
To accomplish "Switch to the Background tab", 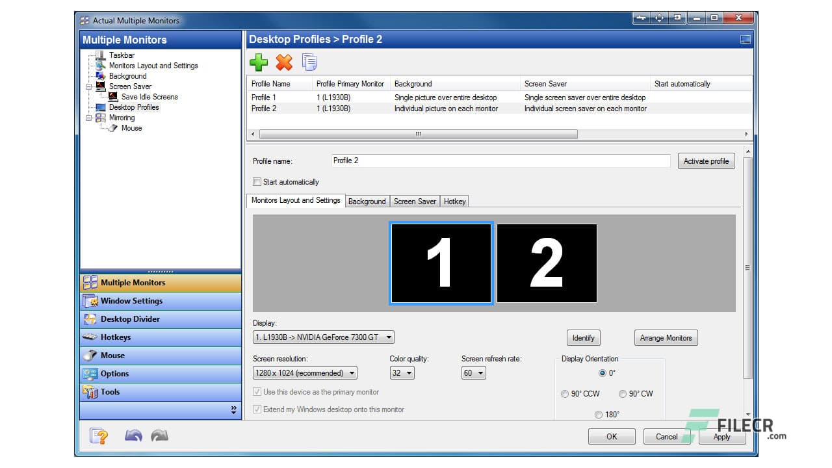I will tap(367, 201).
